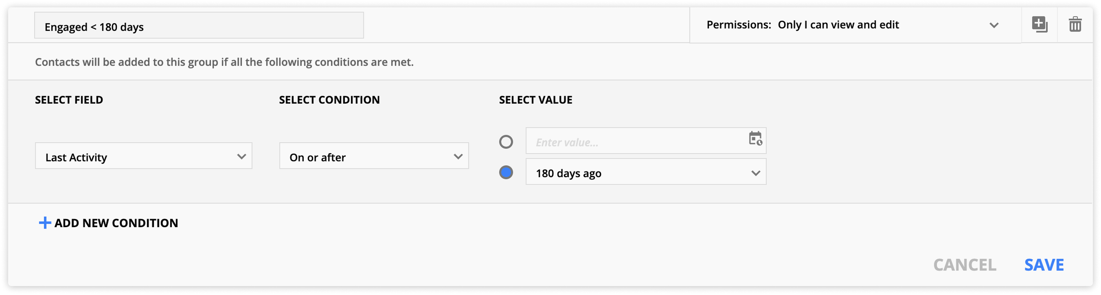Open the On or after condition dropdown

click(373, 156)
